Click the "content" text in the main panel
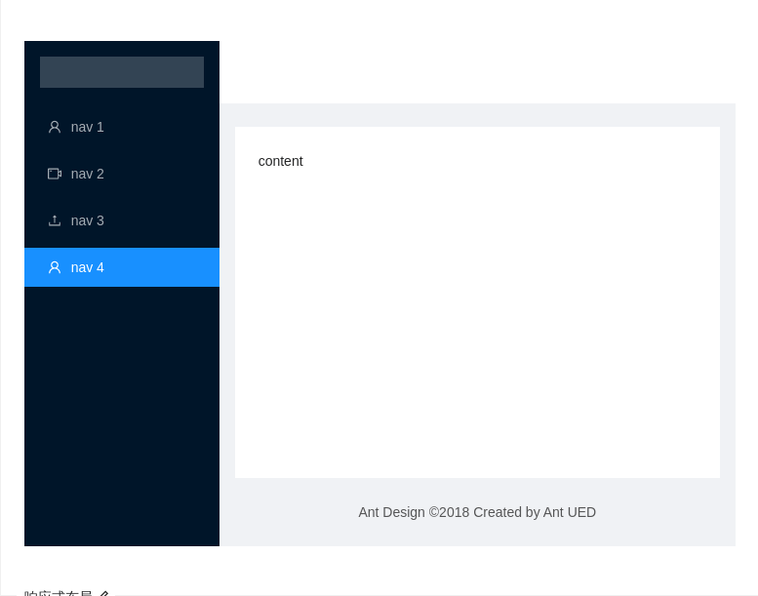 [x=280, y=161]
